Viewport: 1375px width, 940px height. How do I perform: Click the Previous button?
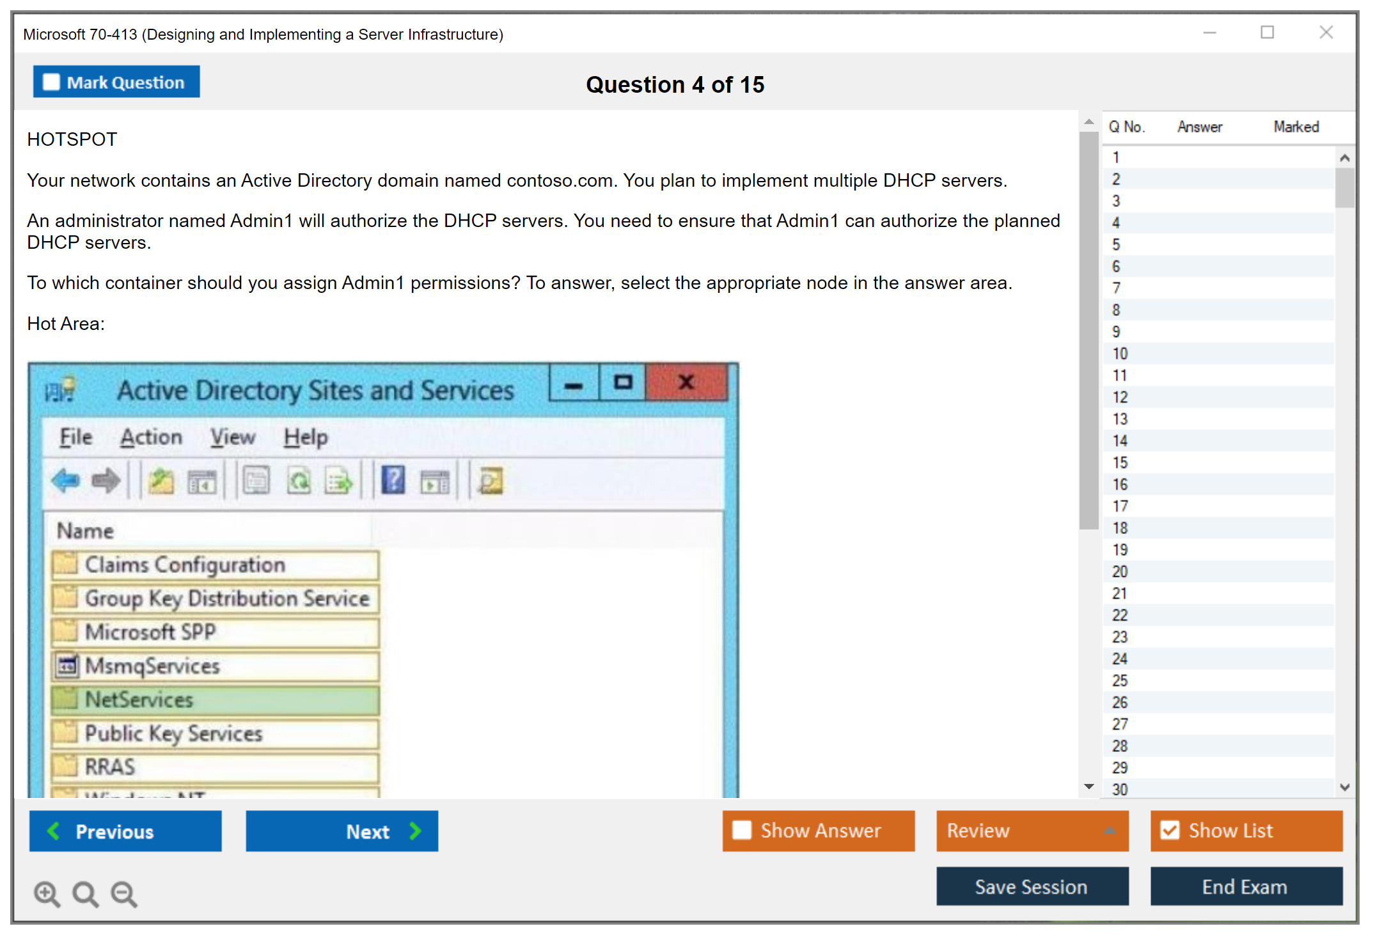pyautogui.click(x=125, y=831)
